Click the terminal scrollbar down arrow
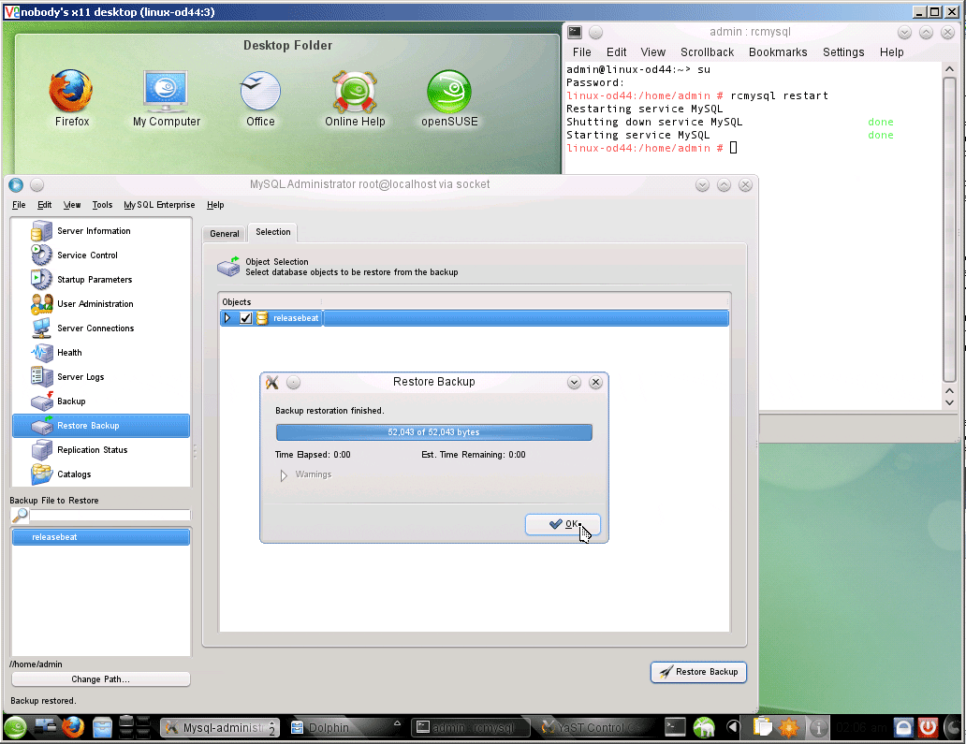This screenshot has height=744, width=966. [949, 402]
